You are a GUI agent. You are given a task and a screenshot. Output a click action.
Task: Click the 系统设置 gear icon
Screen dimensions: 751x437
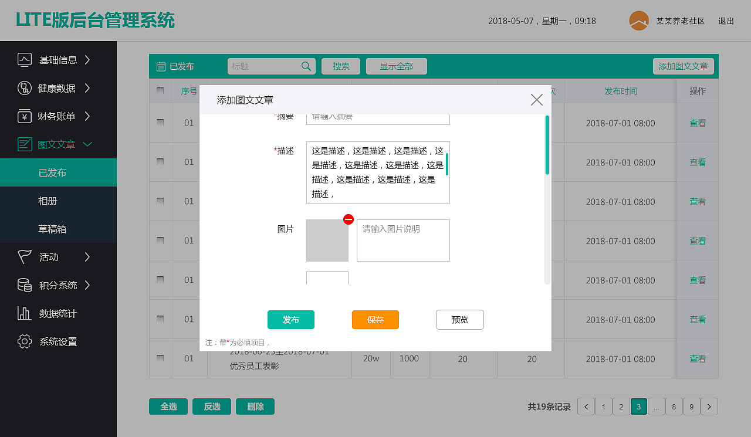[x=23, y=341]
